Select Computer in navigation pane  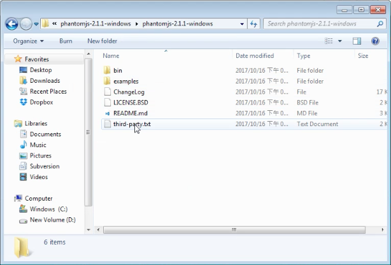click(x=39, y=198)
